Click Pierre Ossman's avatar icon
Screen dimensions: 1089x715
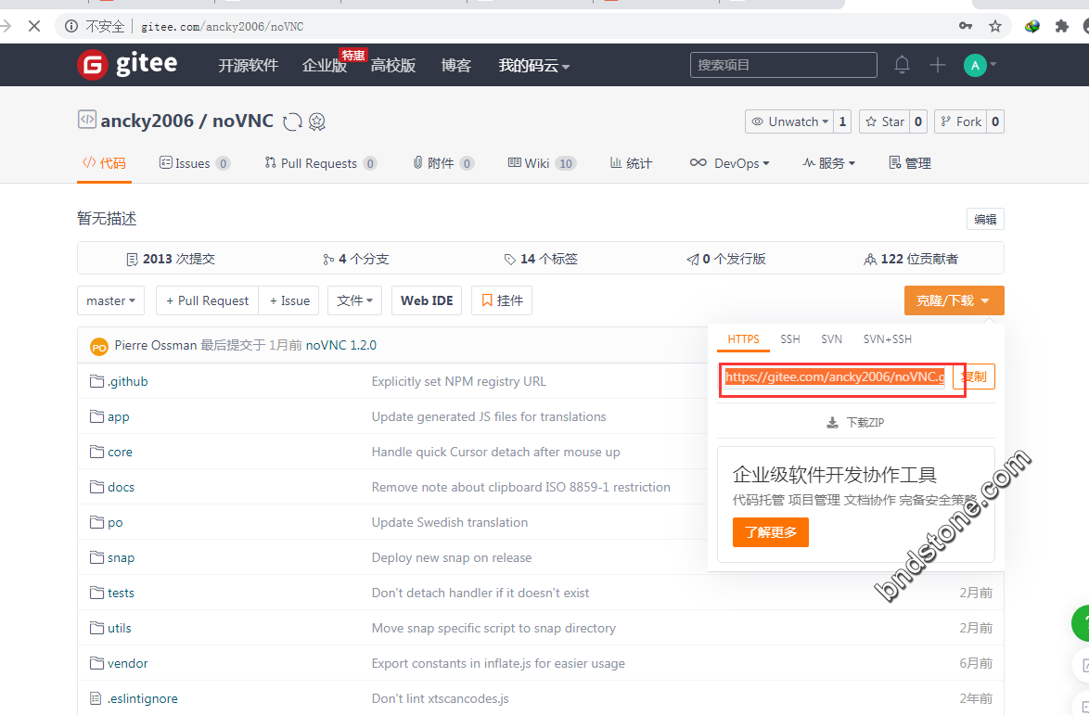pyautogui.click(x=99, y=347)
